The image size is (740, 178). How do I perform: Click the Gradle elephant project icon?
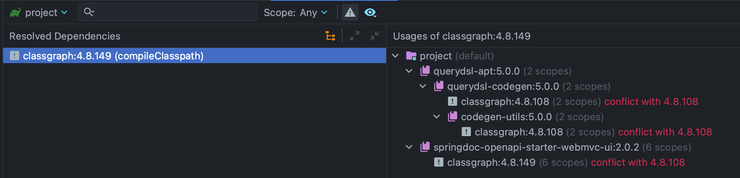(15, 13)
